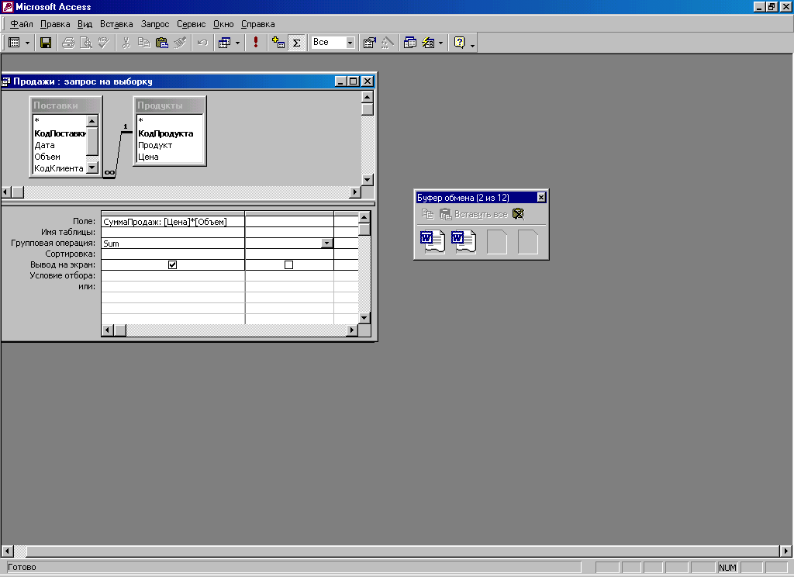Open the Properties icon in toolbar
Image resolution: width=794 pixels, height=577 pixels.
[x=370, y=43]
